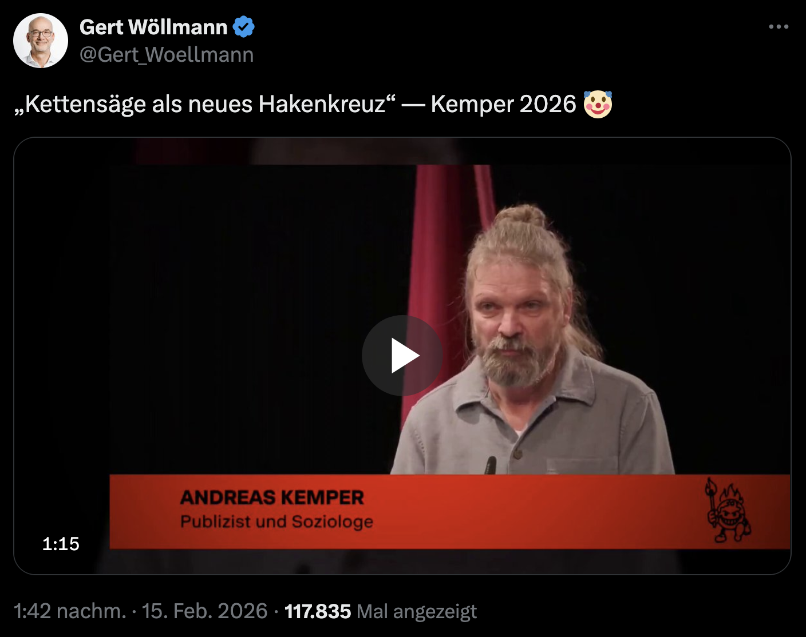Image resolution: width=806 pixels, height=637 pixels.
Task: Click the small microphone in the video
Action: pyautogui.click(x=491, y=465)
